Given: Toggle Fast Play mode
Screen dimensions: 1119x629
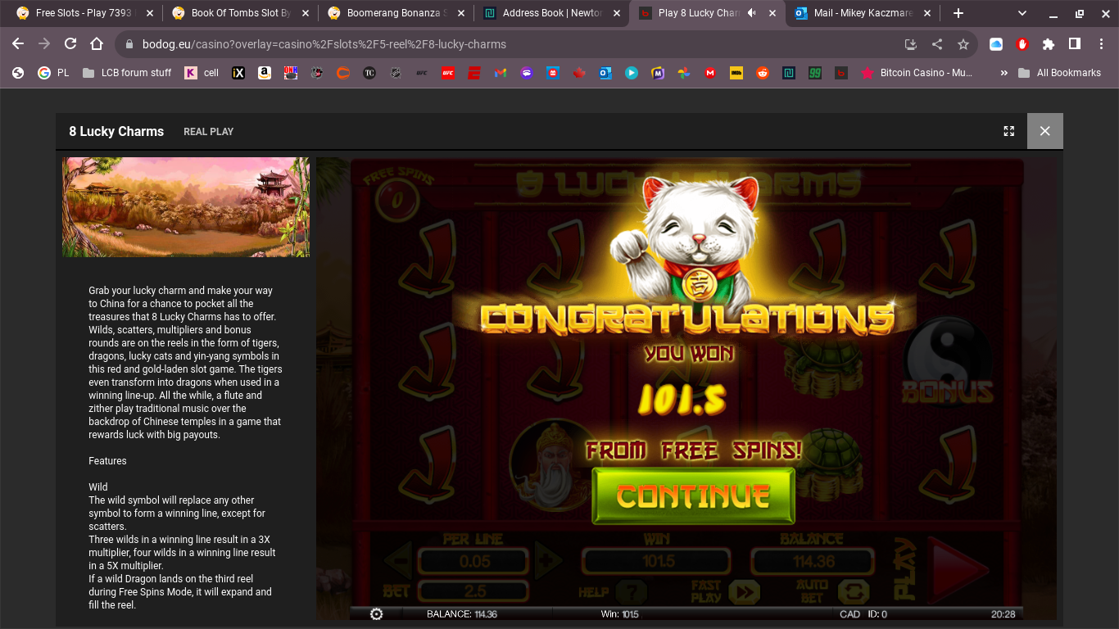Looking at the screenshot, I should click(744, 591).
